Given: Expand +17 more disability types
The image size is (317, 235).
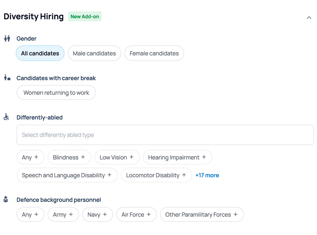Looking at the screenshot, I should pos(207,175).
